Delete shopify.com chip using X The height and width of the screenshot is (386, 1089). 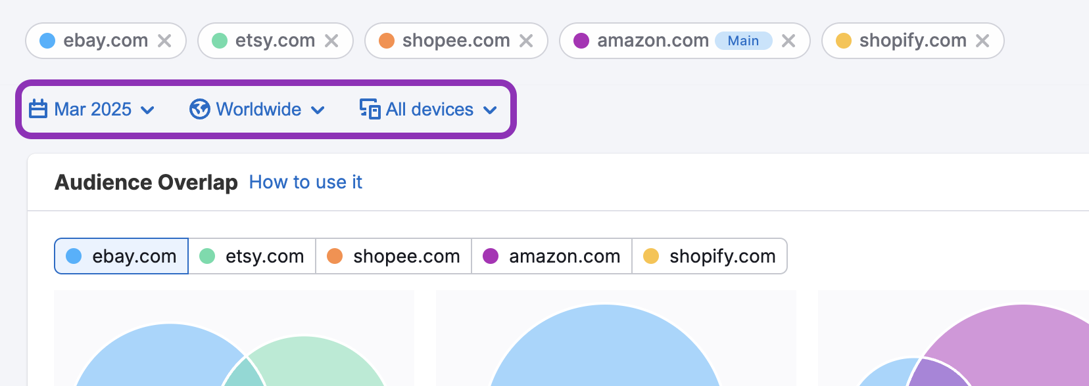pos(982,41)
